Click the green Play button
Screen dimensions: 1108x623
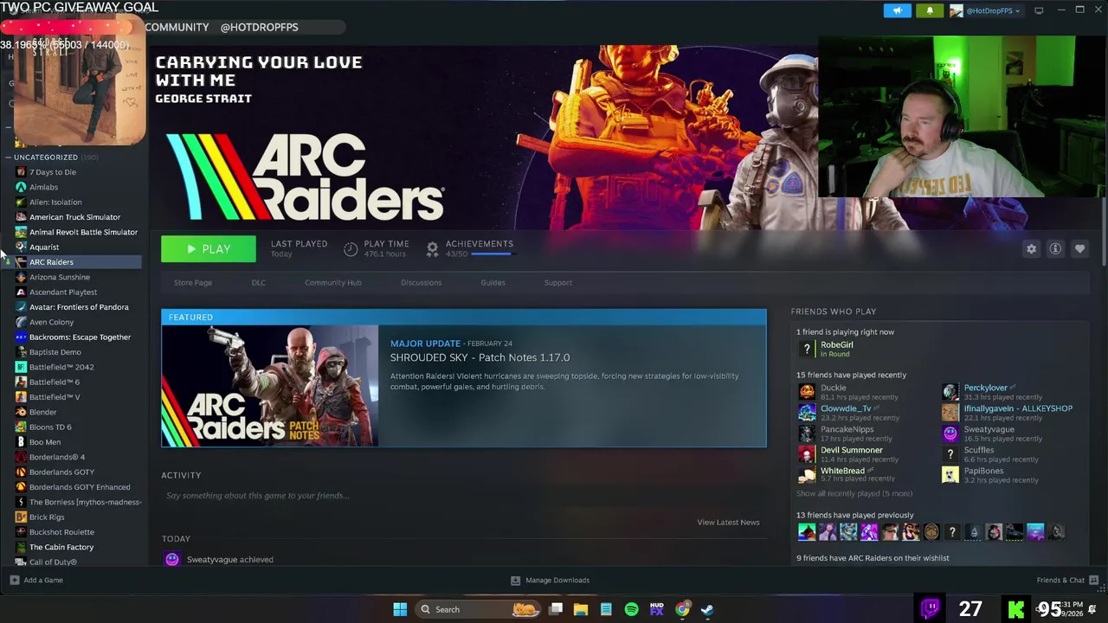209,249
